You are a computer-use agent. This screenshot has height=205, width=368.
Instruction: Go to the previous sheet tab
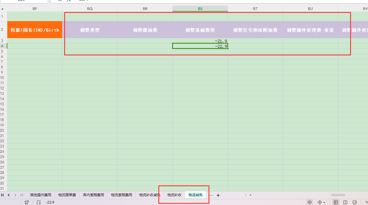[x=9, y=195]
